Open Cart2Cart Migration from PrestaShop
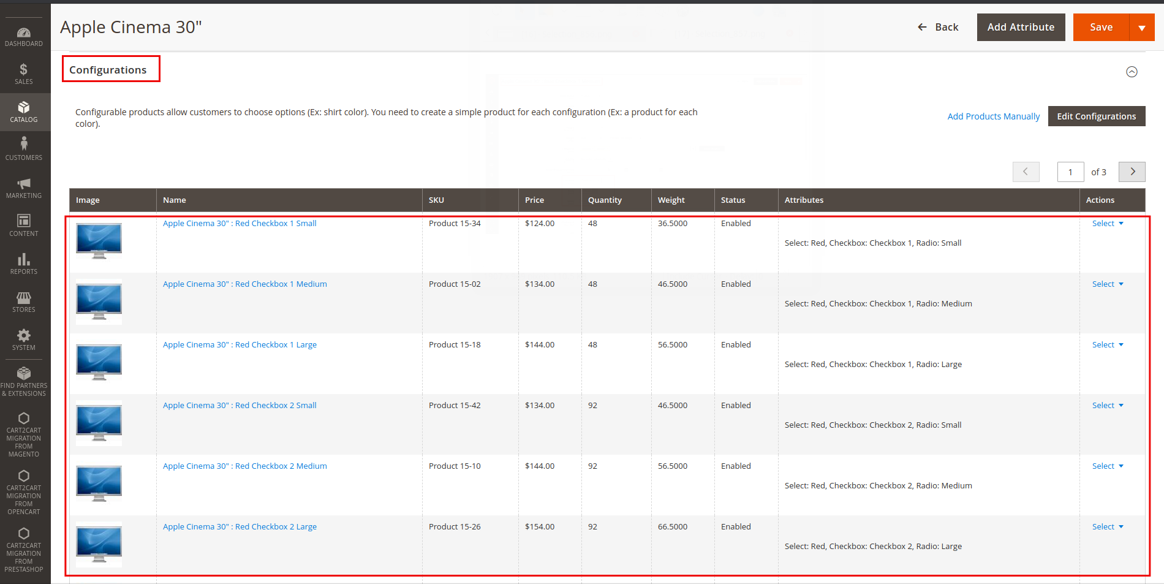Viewport: 1164px width, 584px height. coord(24,550)
